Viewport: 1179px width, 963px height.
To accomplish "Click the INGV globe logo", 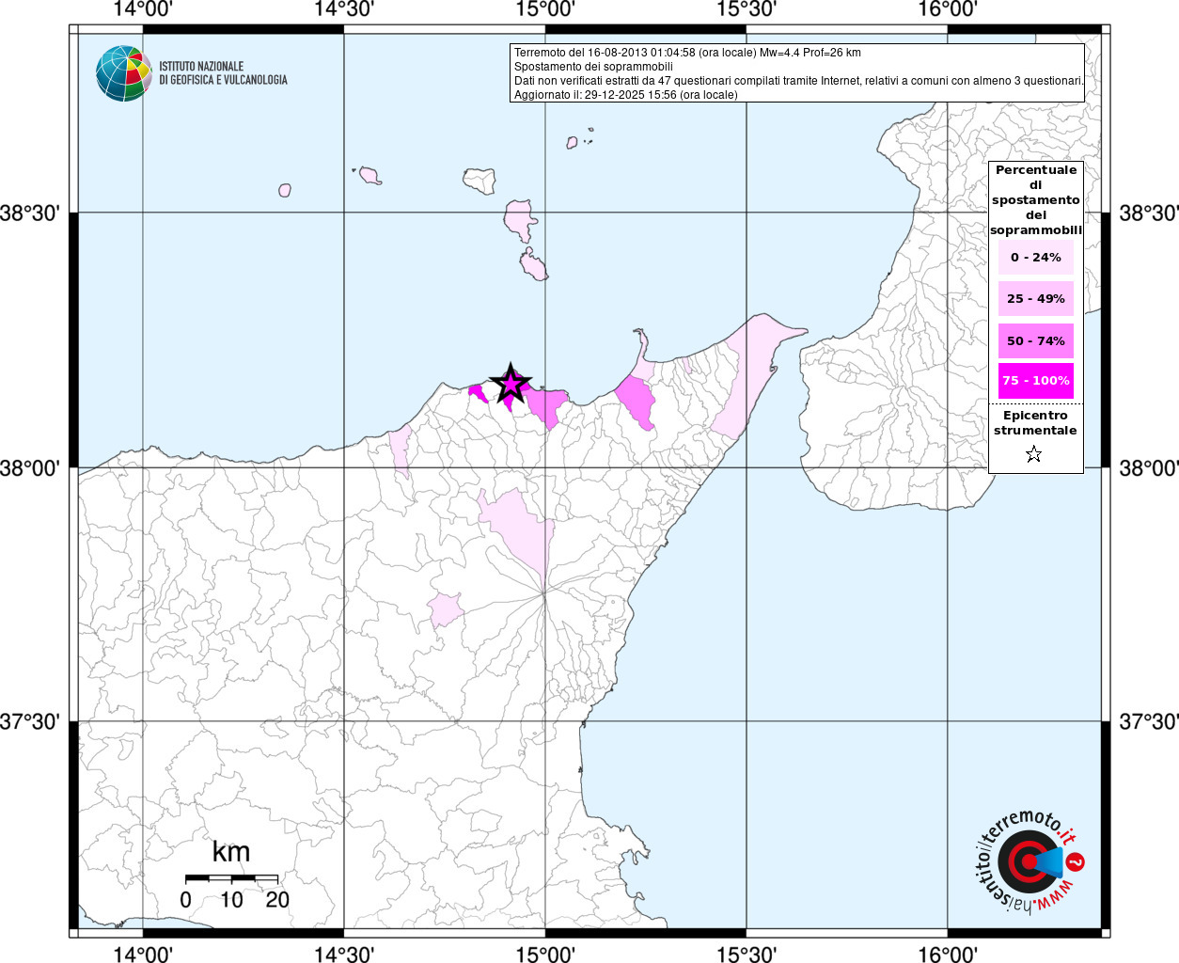I will pos(124,73).
